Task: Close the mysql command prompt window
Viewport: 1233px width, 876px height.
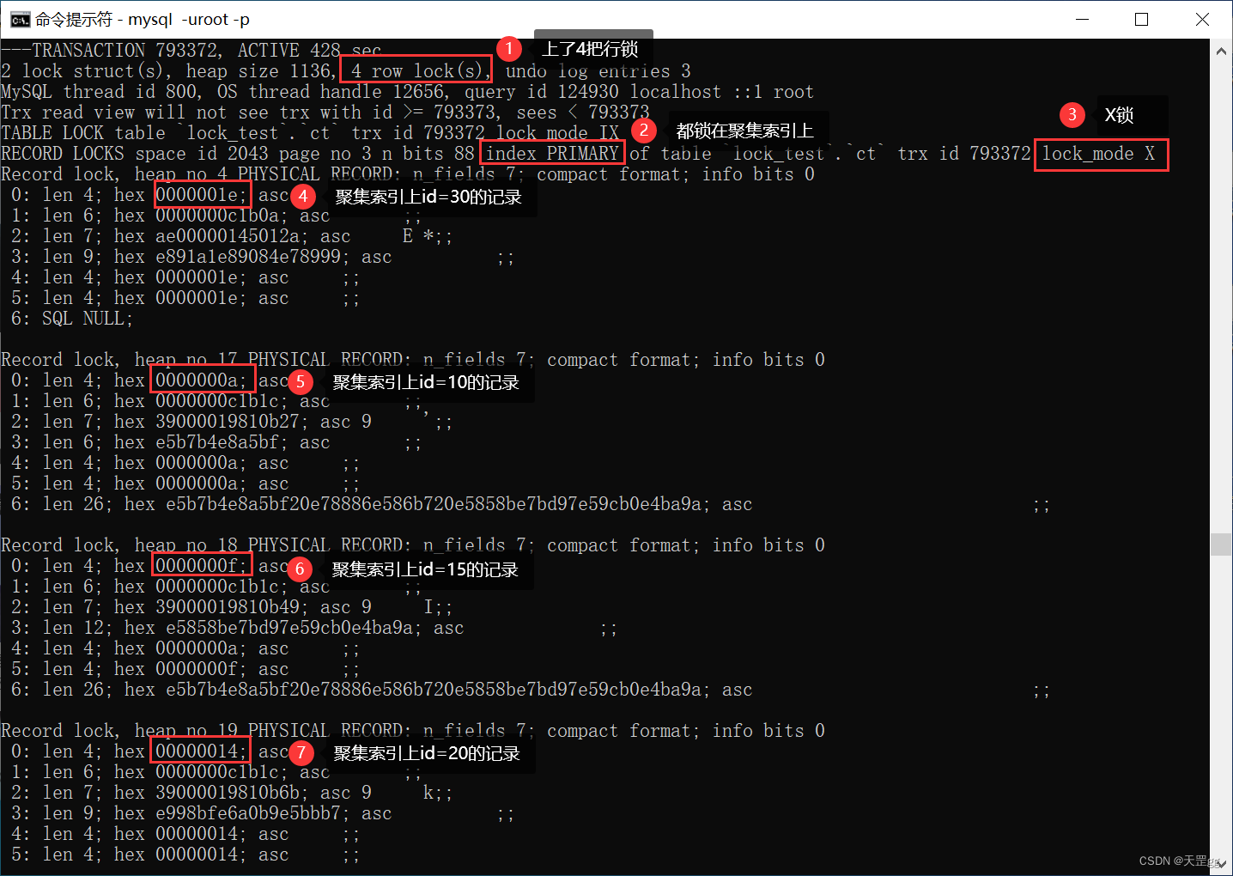Action: (1202, 19)
